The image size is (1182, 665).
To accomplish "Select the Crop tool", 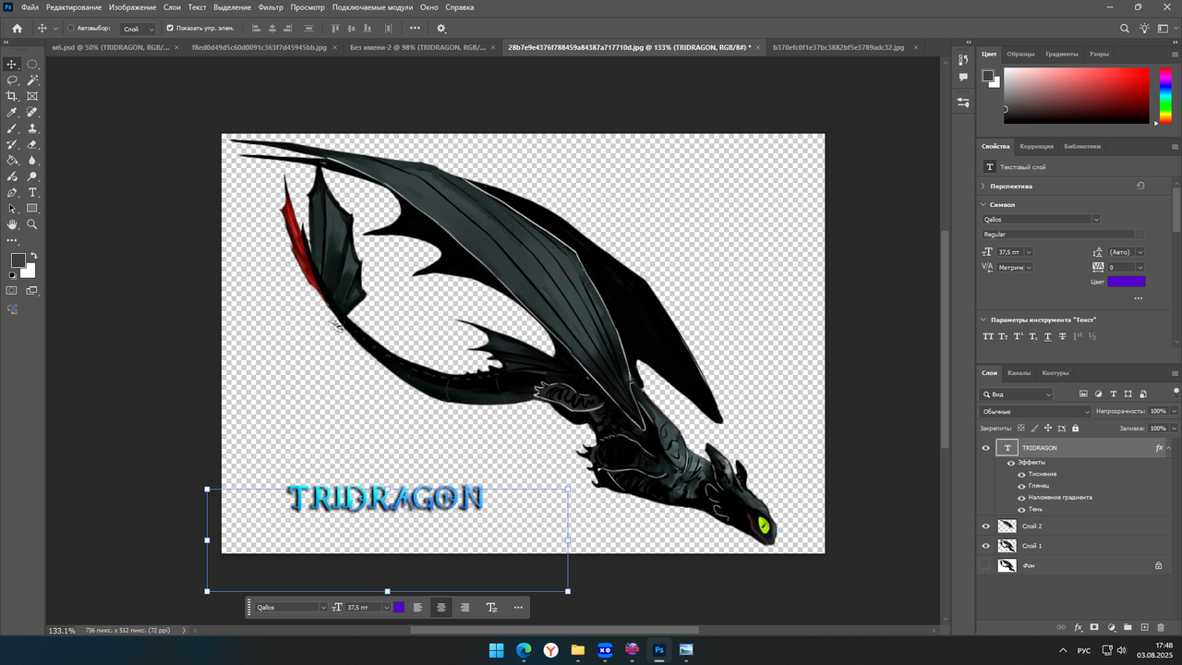I will point(12,96).
